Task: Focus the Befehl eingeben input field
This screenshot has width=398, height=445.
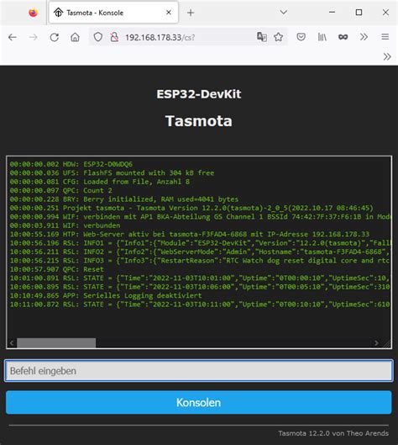Action: [x=198, y=371]
